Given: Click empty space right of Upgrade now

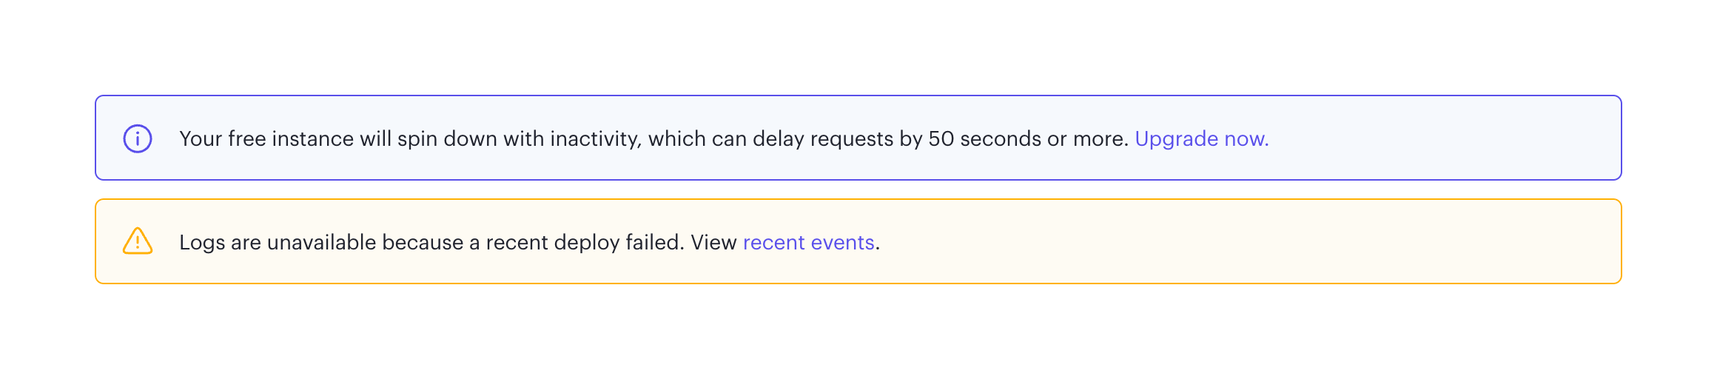Looking at the screenshot, I should pyautogui.click(x=1443, y=139).
